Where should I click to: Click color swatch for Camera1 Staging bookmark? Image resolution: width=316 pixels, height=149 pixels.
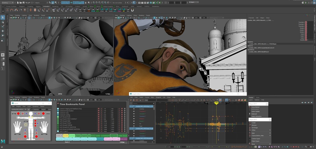(58, 109)
